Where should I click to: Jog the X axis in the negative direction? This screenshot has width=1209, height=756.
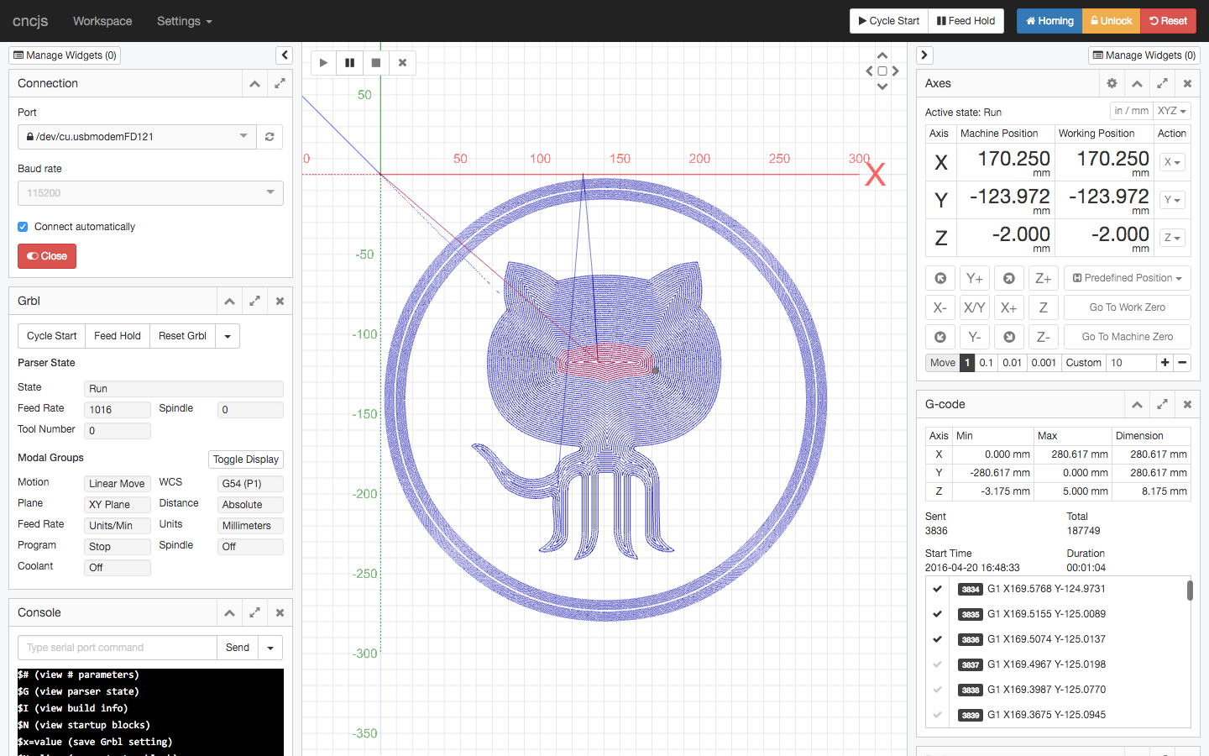[940, 307]
